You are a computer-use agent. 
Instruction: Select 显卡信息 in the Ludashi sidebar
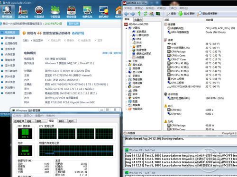point(10,66)
